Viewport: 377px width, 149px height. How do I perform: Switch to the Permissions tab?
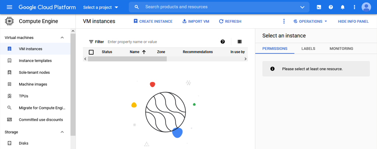275,48
